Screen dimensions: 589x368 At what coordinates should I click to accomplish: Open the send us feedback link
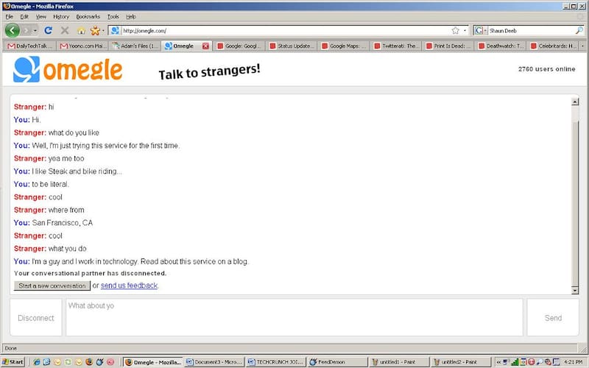tap(129, 286)
